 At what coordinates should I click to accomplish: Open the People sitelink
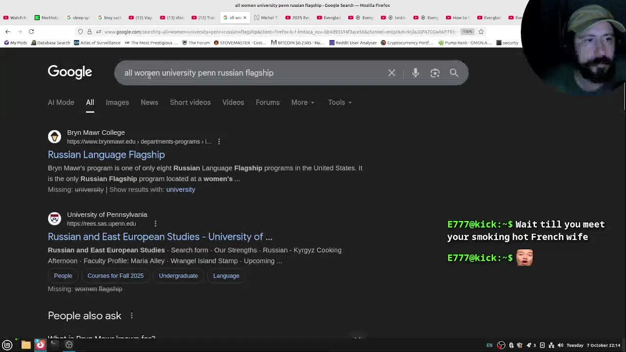pos(63,276)
